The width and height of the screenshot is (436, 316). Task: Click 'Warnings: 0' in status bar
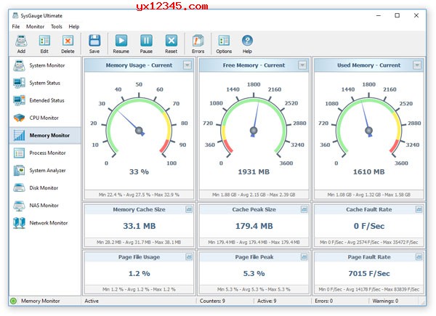pyautogui.click(x=385, y=301)
